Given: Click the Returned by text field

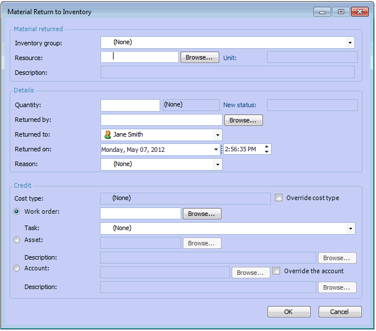Looking at the screenshot, I should point(161,120).
